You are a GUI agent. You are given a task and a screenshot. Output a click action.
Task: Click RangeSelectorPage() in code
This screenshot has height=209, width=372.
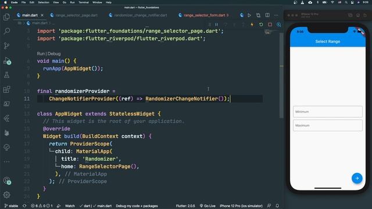pyautogui.click(x=108, y=167)
